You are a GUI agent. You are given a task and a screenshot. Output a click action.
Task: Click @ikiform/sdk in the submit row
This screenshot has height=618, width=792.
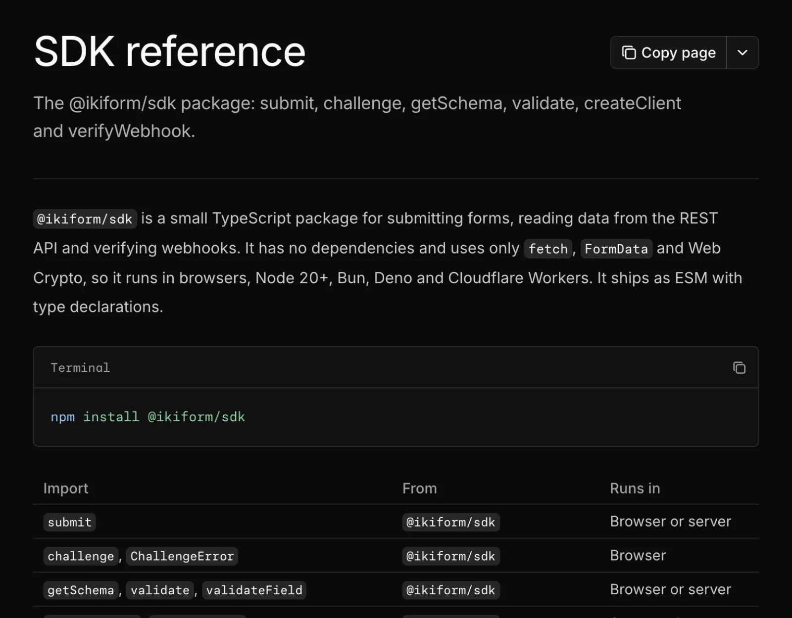coord(450,522)
